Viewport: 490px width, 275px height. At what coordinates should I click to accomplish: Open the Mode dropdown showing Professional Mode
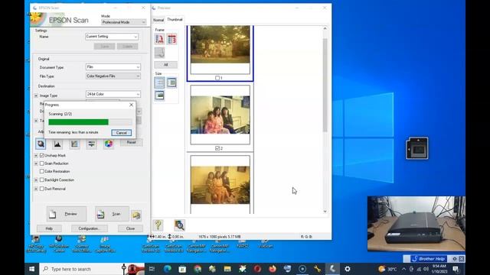124,22
